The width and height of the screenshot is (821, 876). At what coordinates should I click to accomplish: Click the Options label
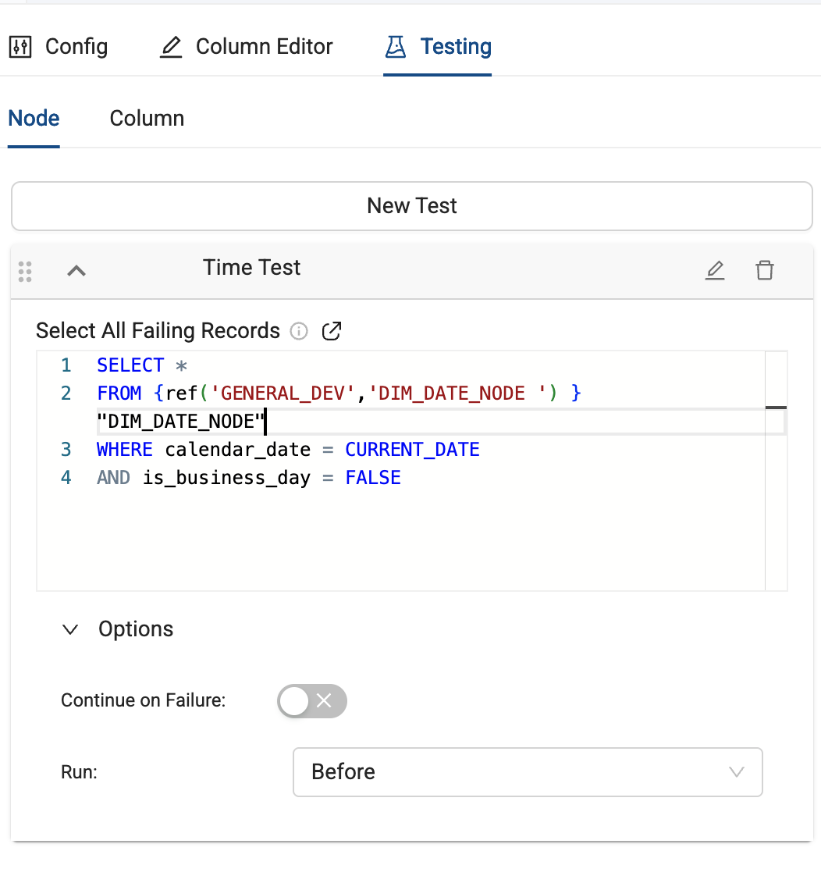coord(136,629)
